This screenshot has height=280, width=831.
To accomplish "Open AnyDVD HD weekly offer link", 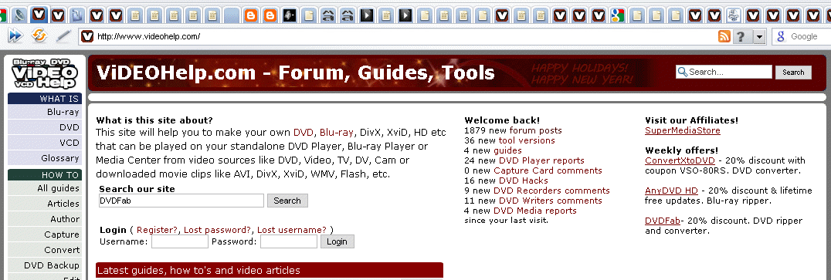I will [x=671, y=191].
